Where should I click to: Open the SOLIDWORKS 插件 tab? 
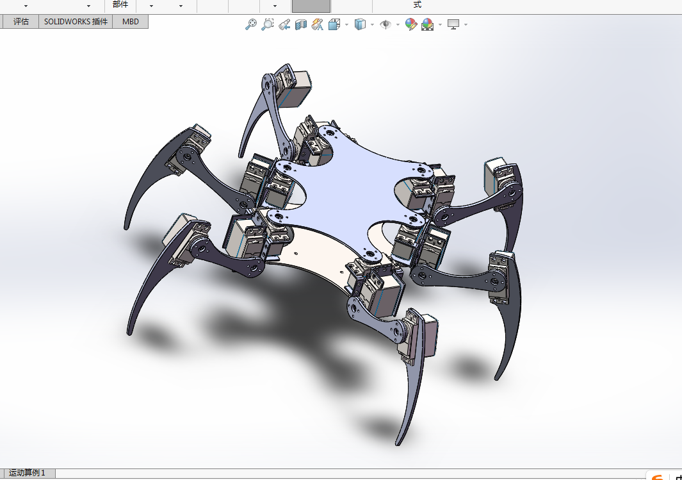click(x=76, y=21)
